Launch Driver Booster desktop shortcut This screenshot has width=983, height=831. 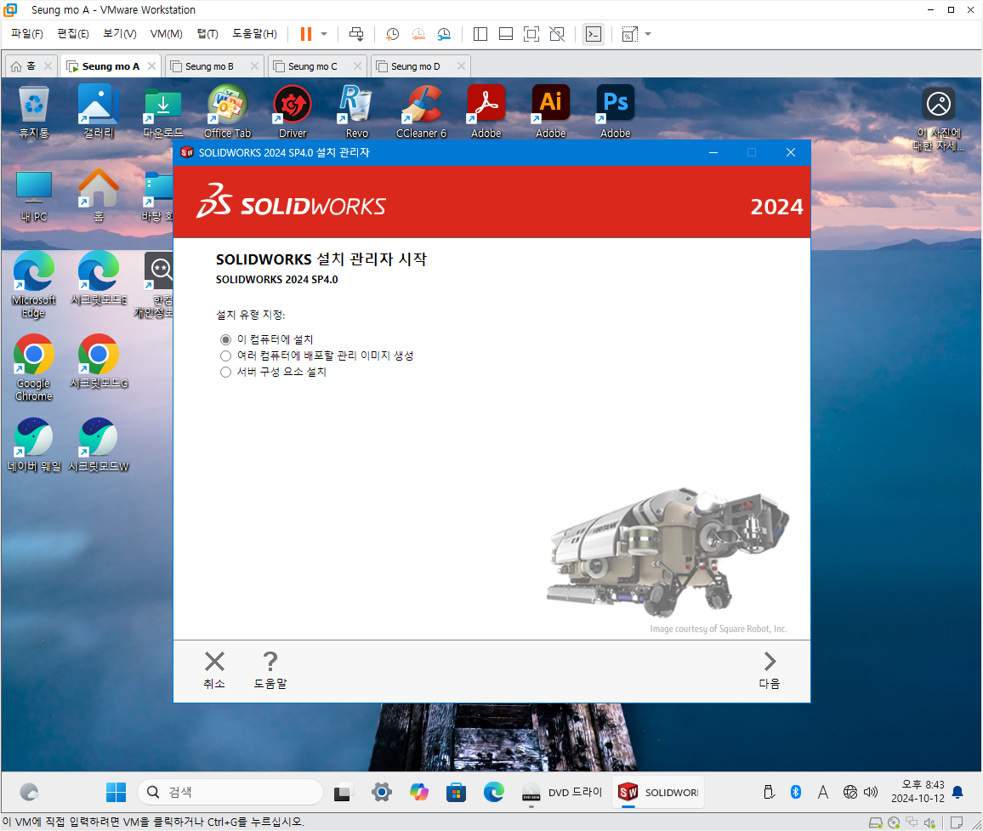pyautogui.click(x=293, y=111)
